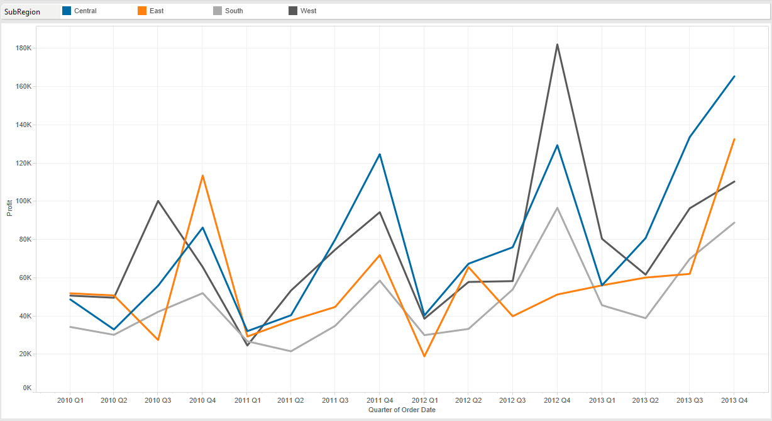Image resolution: width=772 pixels, height=421 pixels.
Task: Select the 2010 Q1 axis label
Action: 69,400
